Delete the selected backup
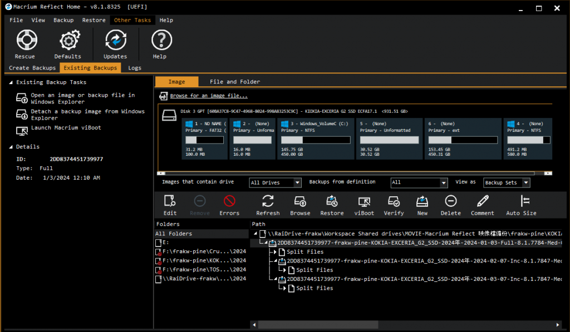 coord(451,206)
